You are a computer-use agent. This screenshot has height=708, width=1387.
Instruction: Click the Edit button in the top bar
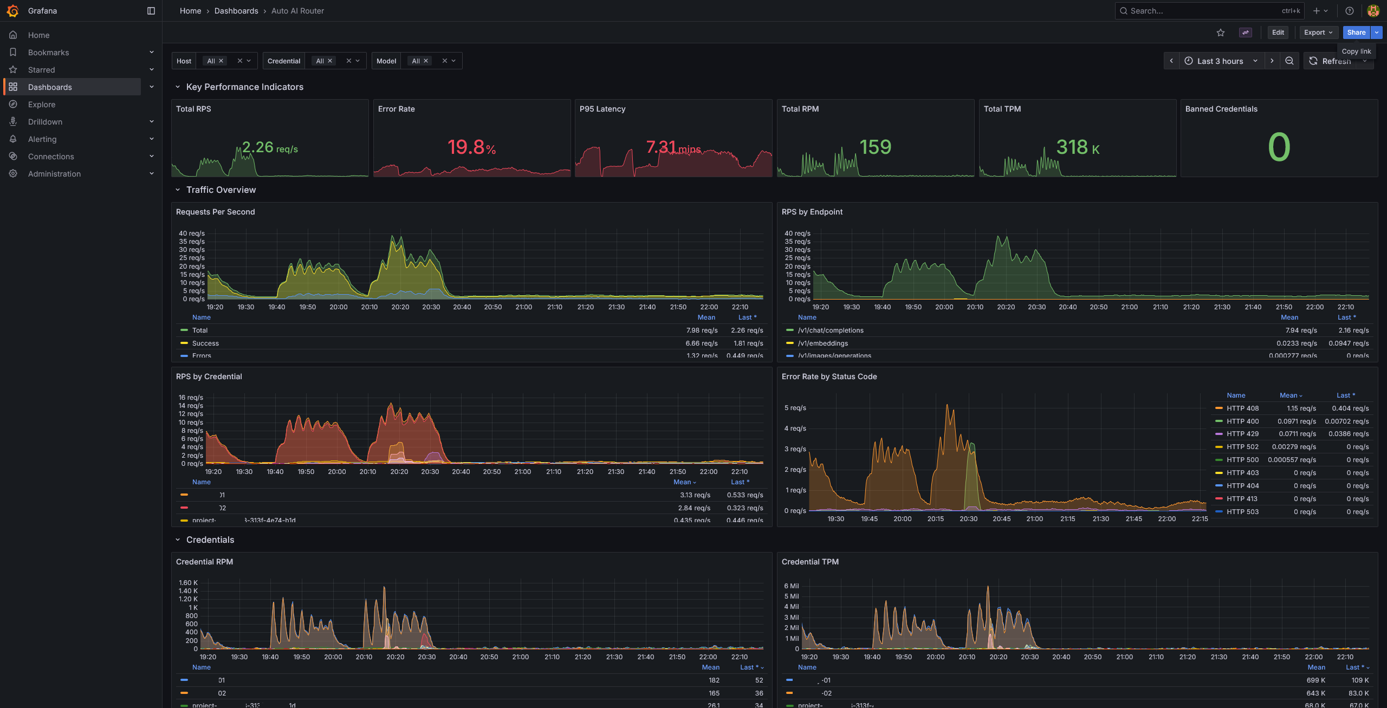1278,33
